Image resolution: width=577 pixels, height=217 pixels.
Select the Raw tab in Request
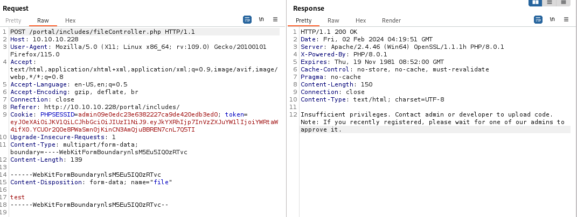tap(43, 20)
